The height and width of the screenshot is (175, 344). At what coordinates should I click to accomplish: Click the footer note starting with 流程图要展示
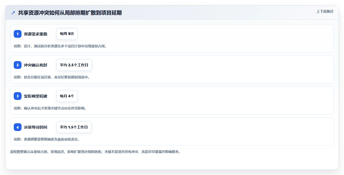[95, 152]
